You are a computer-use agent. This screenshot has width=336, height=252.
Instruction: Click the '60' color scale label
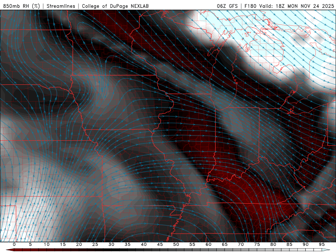(x=208, y=244)
